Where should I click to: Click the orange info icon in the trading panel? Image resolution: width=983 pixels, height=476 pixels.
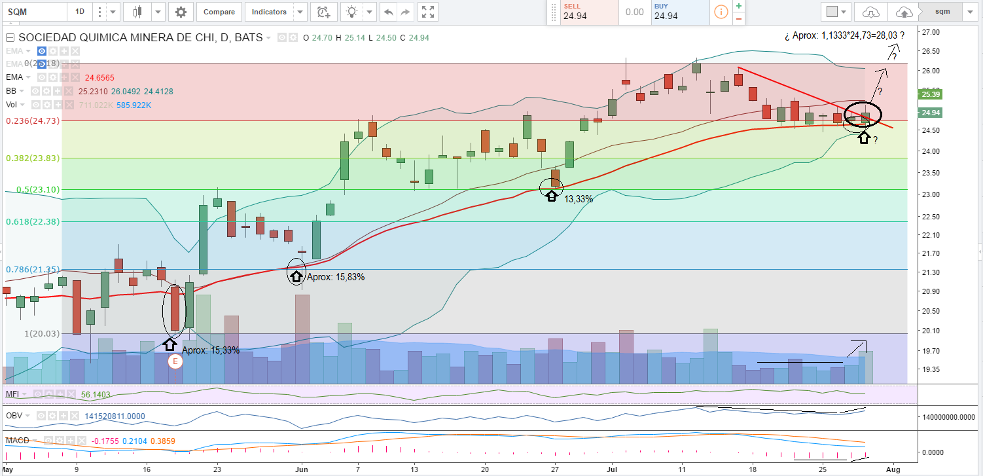click(721, 12)
